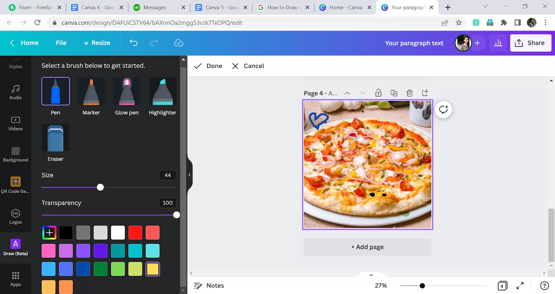This screenshot has width=555, height=294.
Task: Adjust the brush Size slider handle
Action: point(100,187)
